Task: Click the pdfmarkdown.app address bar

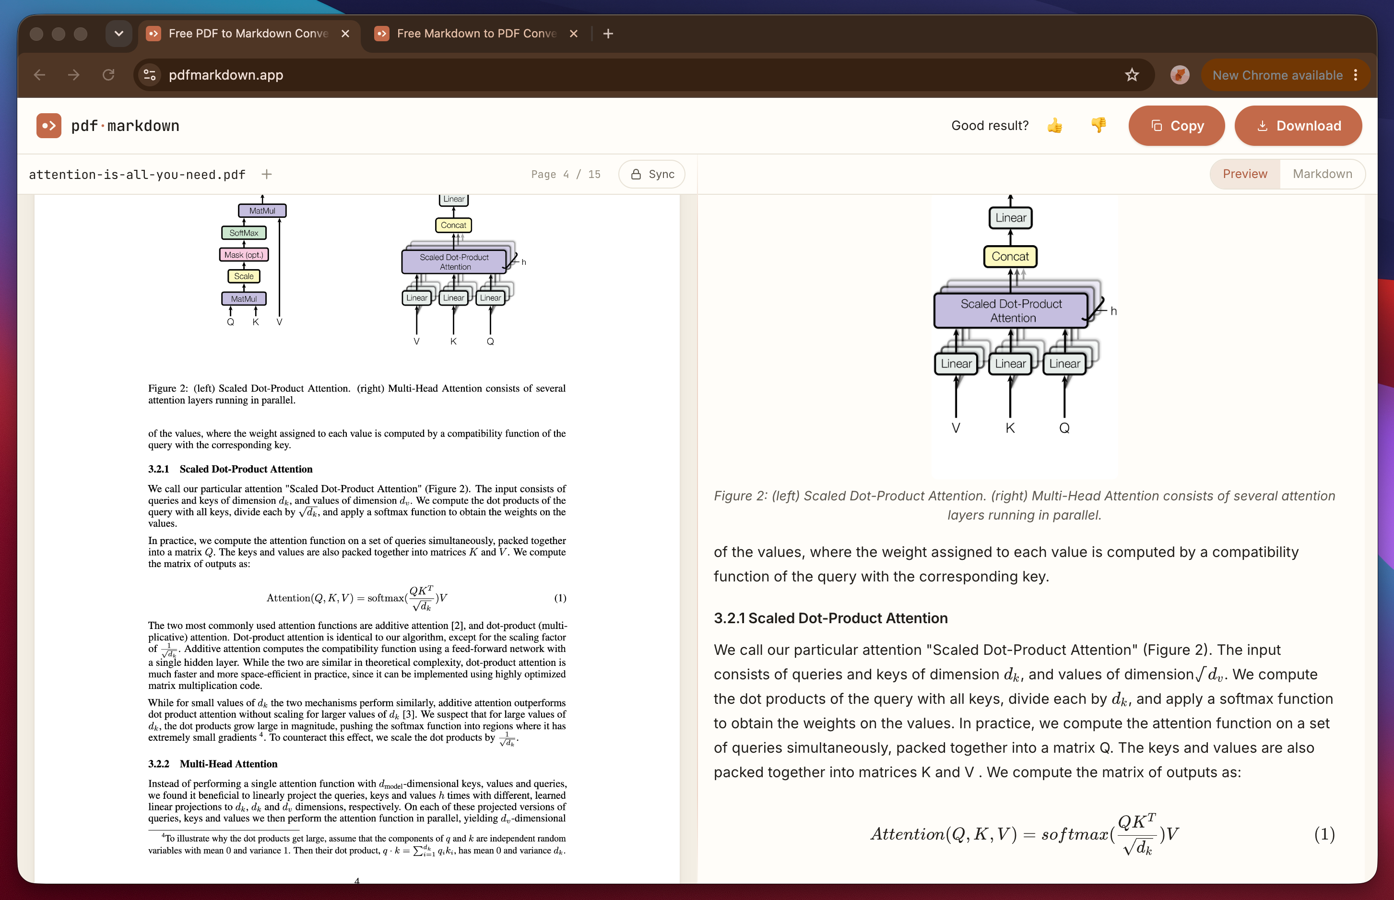Action: [x=643, y=75]
